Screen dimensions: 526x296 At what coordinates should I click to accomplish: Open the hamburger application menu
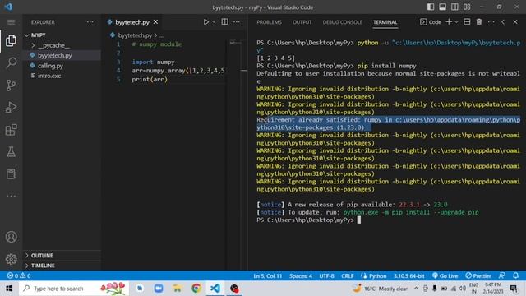click(x=11, y=22)
